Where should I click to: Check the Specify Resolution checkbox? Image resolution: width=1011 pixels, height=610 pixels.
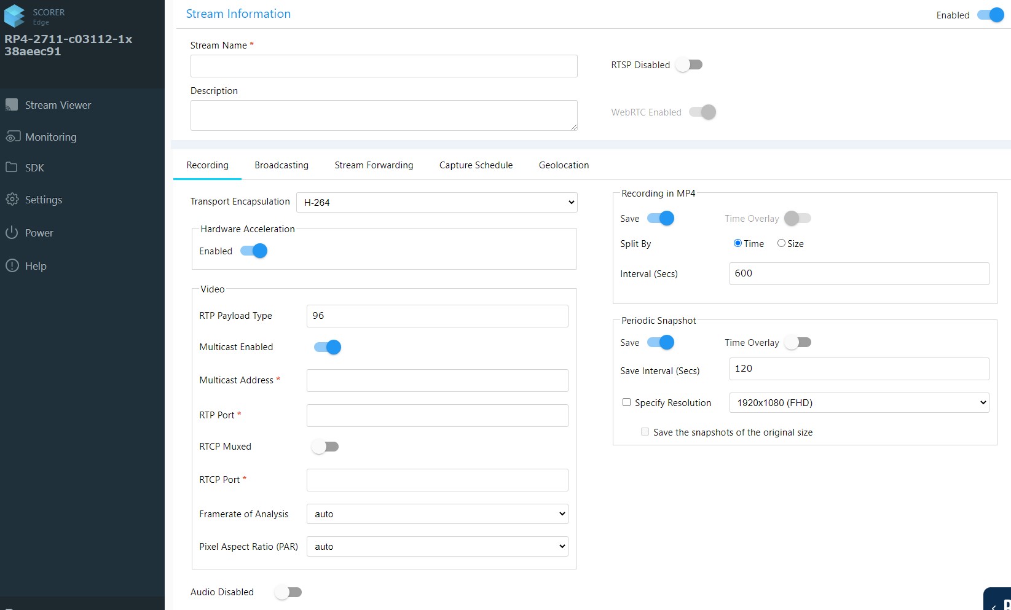pos(626,402)
